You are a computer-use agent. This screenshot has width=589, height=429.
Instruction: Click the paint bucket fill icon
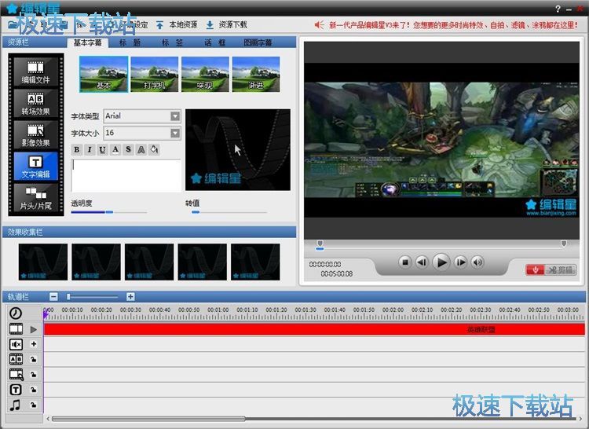tap(154, 149)
